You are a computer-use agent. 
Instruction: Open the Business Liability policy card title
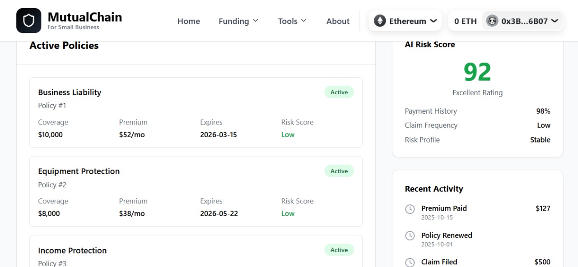pyautogui.click(x=70, y=92)
